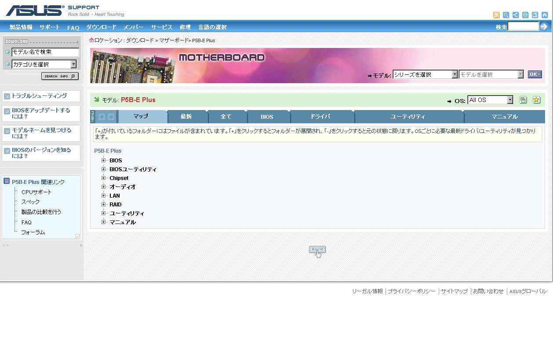Click the star favorite icon beside OS dropdown
553x356 pixels.
pyautogui.click(x=536, y=100)
